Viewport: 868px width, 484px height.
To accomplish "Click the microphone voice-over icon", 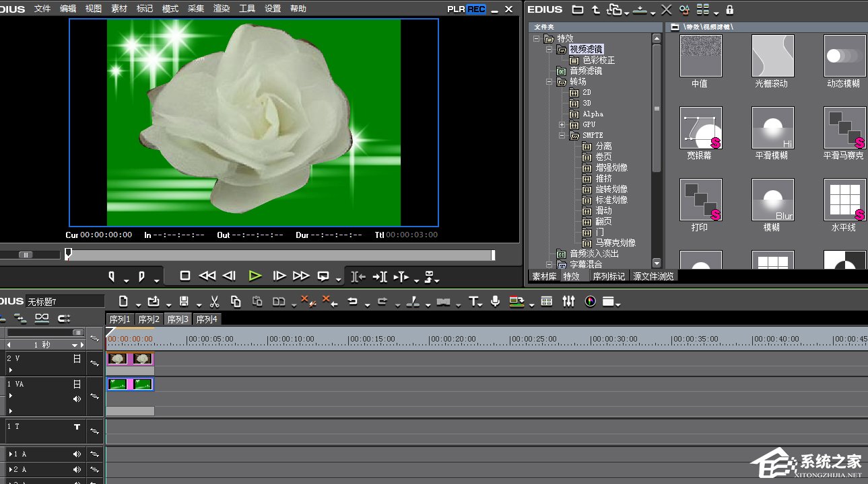I will (x=496, y=302).
